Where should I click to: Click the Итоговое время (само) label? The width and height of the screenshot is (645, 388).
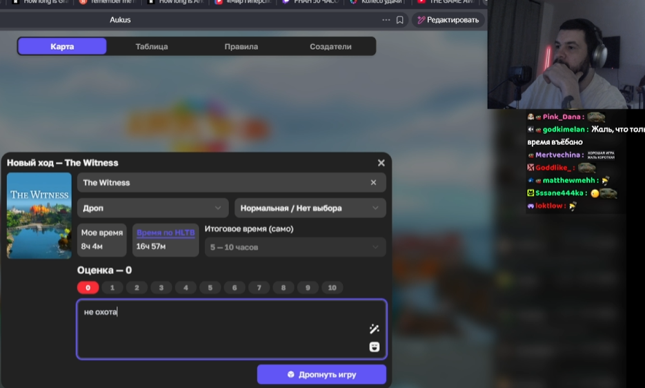tap(249, 229)
